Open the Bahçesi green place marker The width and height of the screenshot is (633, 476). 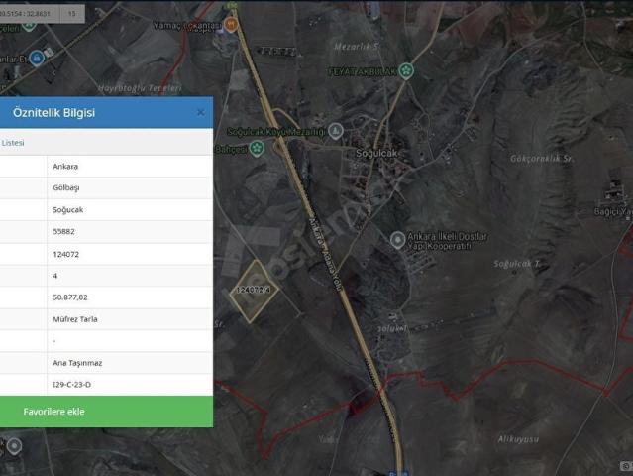(257, 148)
